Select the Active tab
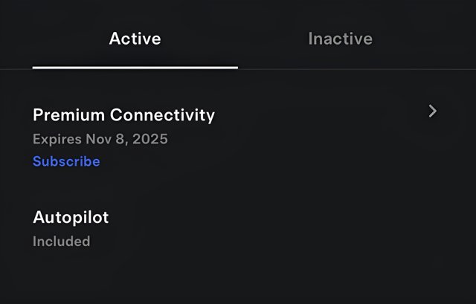Screen dimensions: 476x304 [x=135, y=39]
